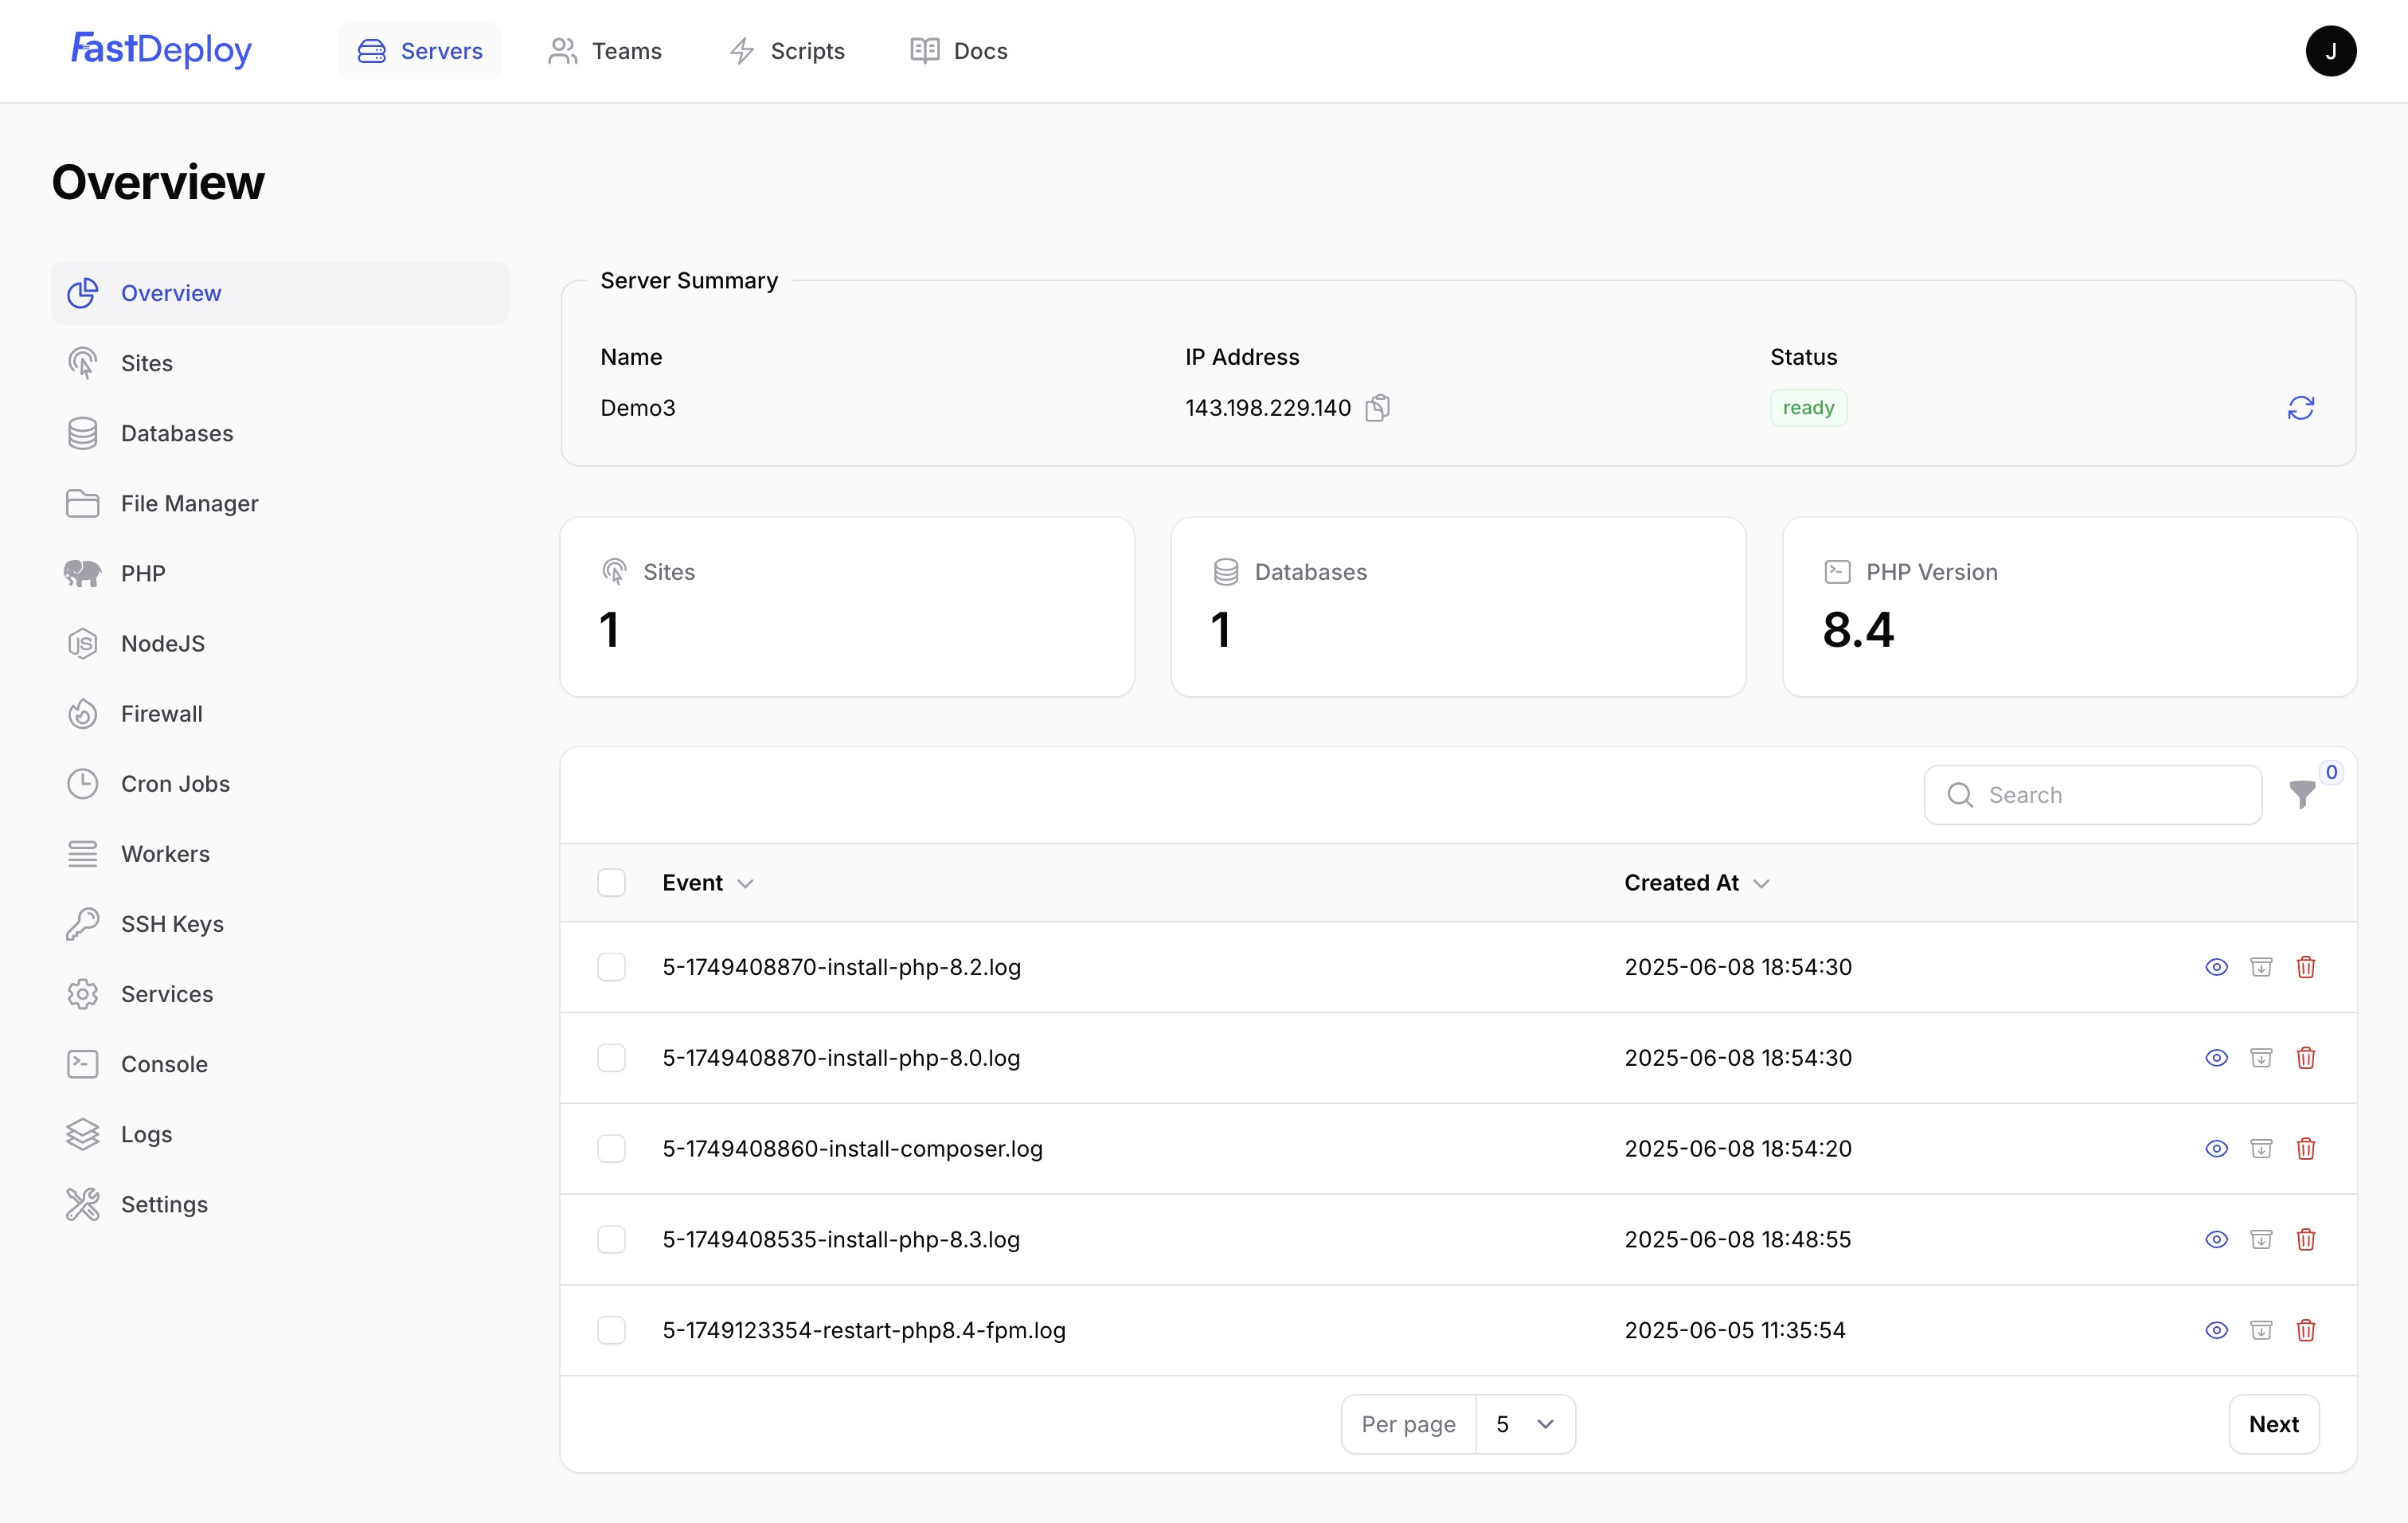The width and height of the screenshot is (2408, 1523).
Task: Open NodeJS in the sidebar
Action: click(280, 643)
